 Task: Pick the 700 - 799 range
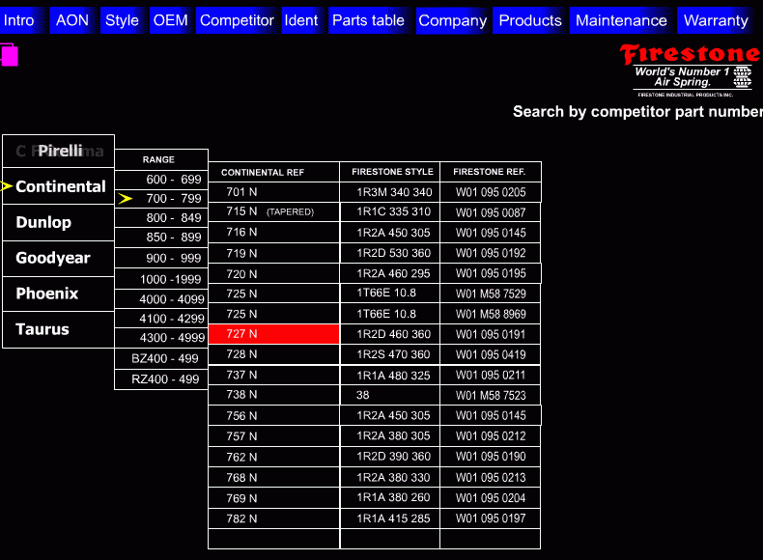coord(161,199)
